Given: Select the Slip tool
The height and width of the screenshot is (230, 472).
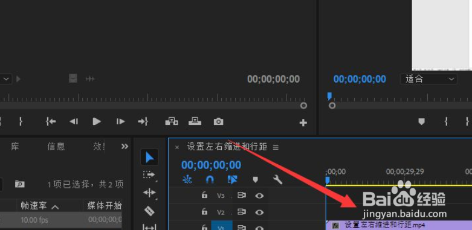Looking at the screenshot, I should tap(149, 227).
